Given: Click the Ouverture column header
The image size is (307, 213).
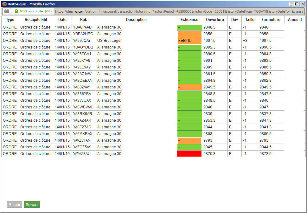Looking at the screenshot, I should [215, 20].
